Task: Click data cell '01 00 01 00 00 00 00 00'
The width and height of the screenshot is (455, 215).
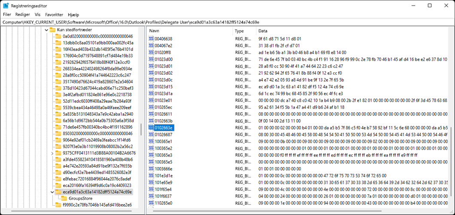Action: (x=279, y=168)
